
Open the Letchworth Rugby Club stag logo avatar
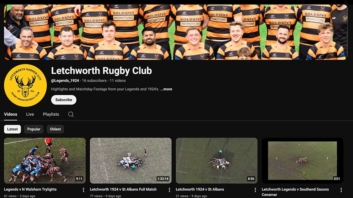point(25,86)
